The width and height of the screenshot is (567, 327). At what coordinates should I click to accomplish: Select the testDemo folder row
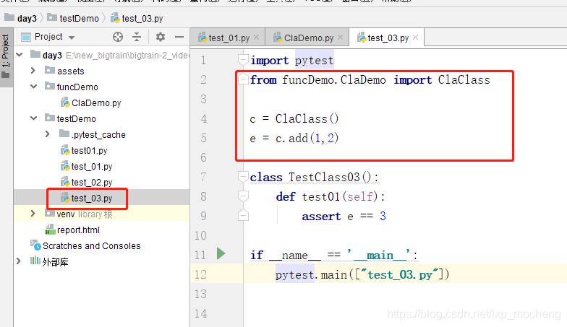(70, 118)
